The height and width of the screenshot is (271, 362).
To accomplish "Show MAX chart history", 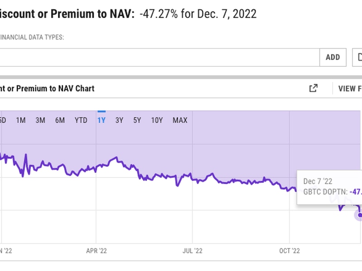I will pos(180,120).
